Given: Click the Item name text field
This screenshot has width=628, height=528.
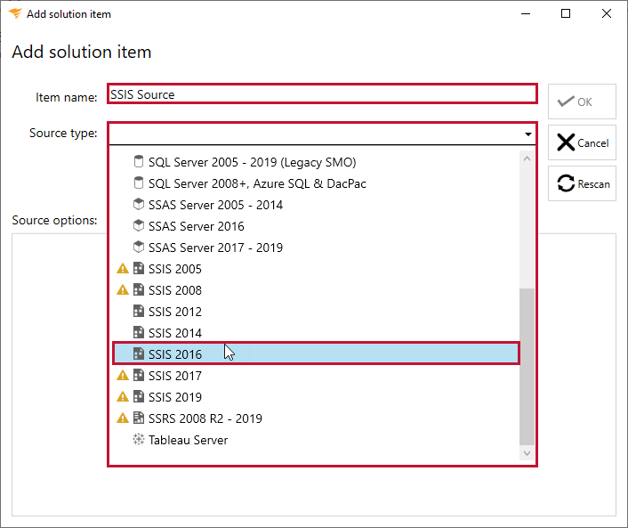Looking at the screenshot, I should point(322,94).
